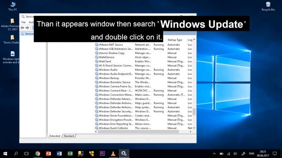Select the This PC desktop icon

13,6
